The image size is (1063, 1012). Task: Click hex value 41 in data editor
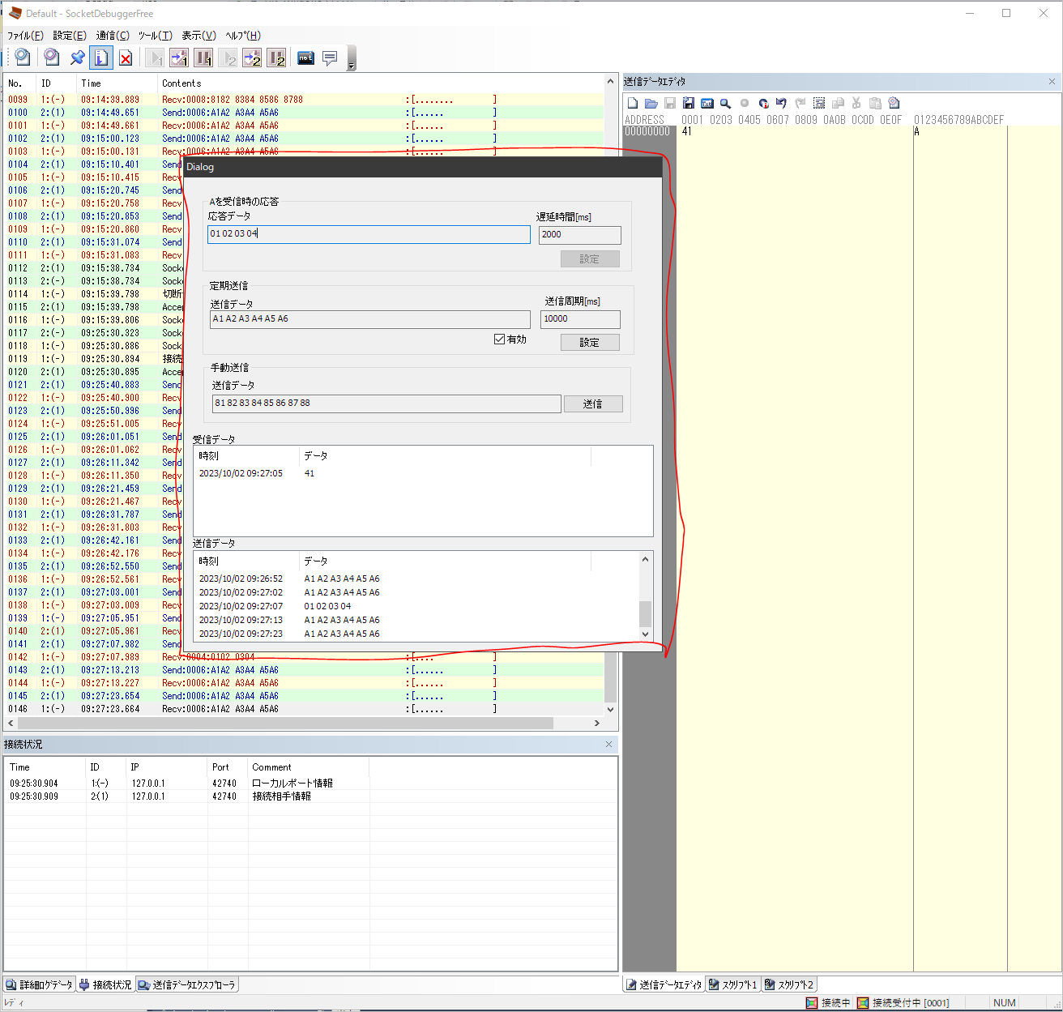pyautogui.click(x=687, y=131)
